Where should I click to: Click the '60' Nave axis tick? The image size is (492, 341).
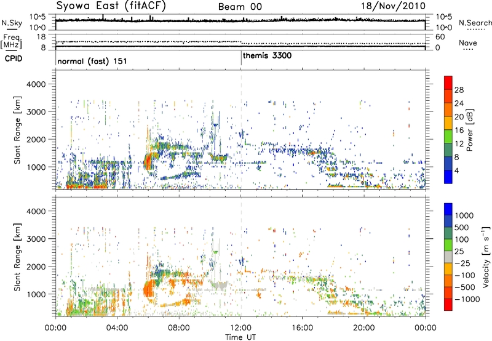440,37
